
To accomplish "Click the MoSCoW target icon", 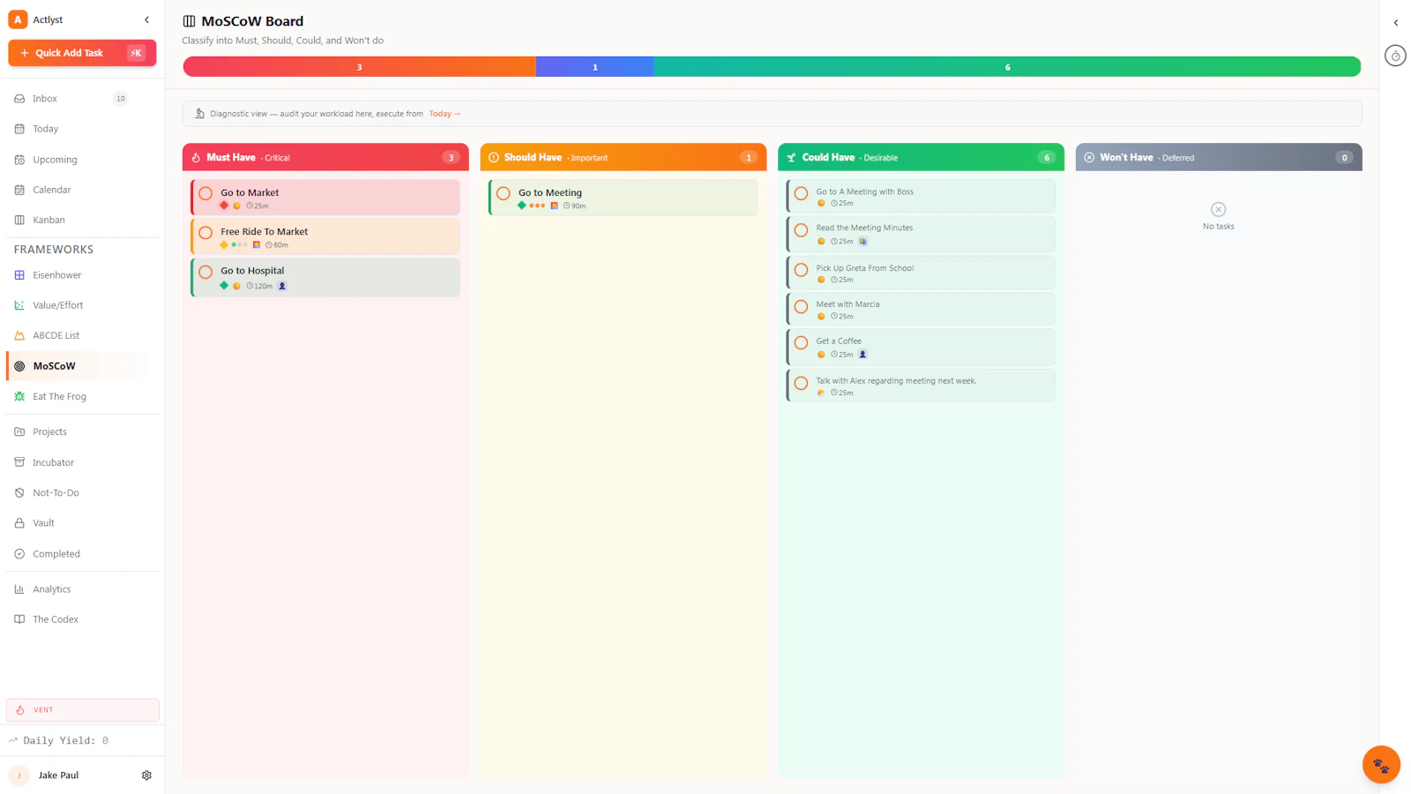I will [19, 366].
